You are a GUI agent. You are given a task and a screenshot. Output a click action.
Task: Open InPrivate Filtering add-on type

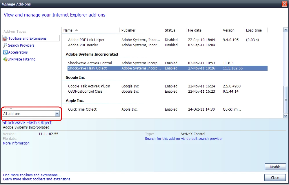(x=22, y=59)
